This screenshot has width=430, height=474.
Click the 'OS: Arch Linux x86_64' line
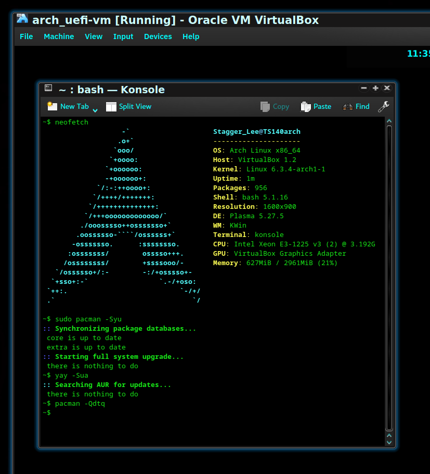pyautogui.click(x=257, y=151)
